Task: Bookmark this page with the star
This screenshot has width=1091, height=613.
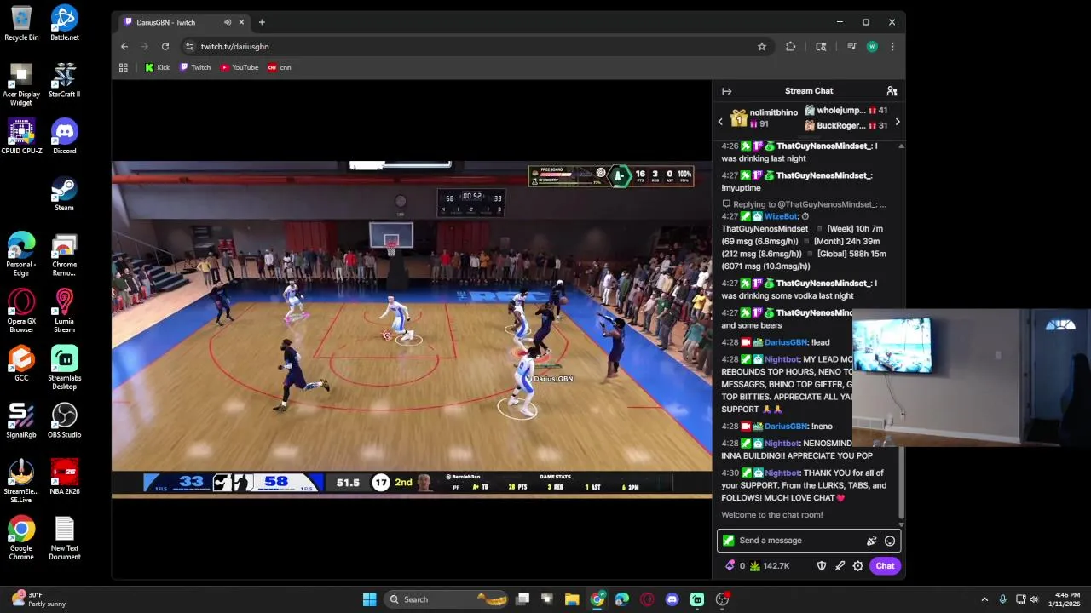Action: tap(762, 47)
